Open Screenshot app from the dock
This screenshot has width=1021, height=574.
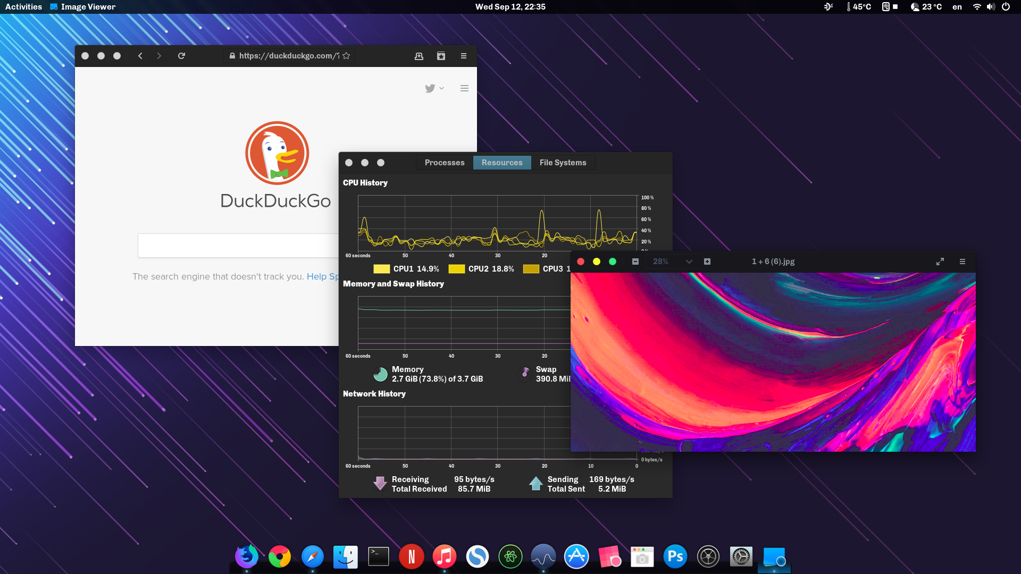642,556
